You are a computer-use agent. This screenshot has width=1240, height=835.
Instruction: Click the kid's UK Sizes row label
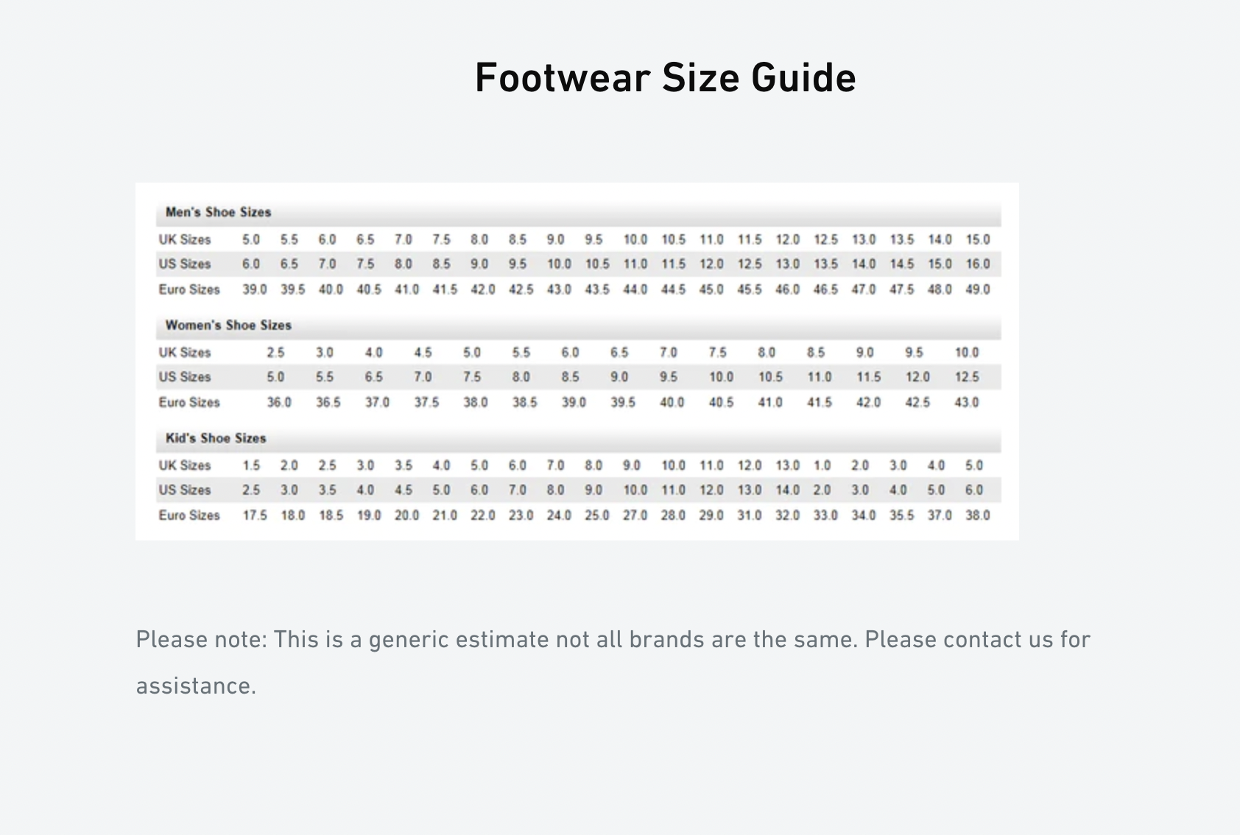(185, 465)
